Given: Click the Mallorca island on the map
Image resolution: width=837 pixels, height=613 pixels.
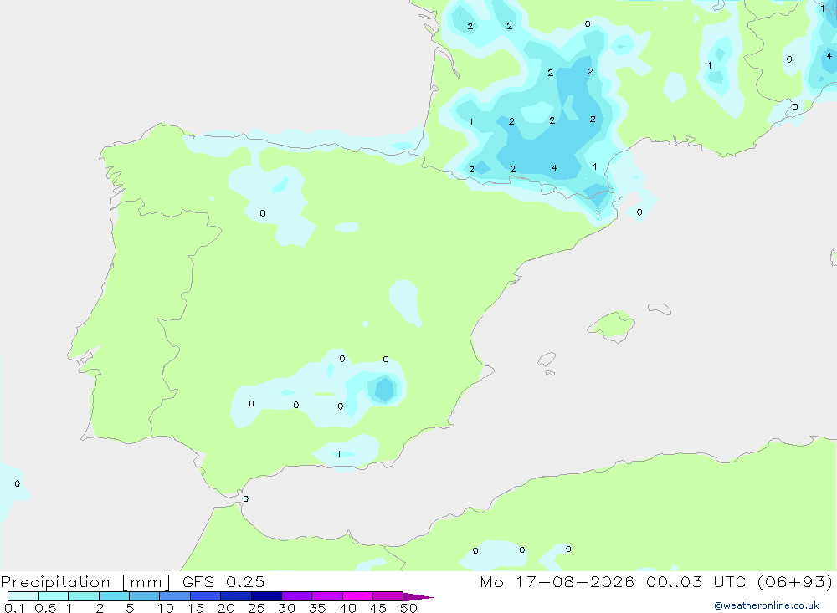Looking at the screenshot, I should (613, 325).
